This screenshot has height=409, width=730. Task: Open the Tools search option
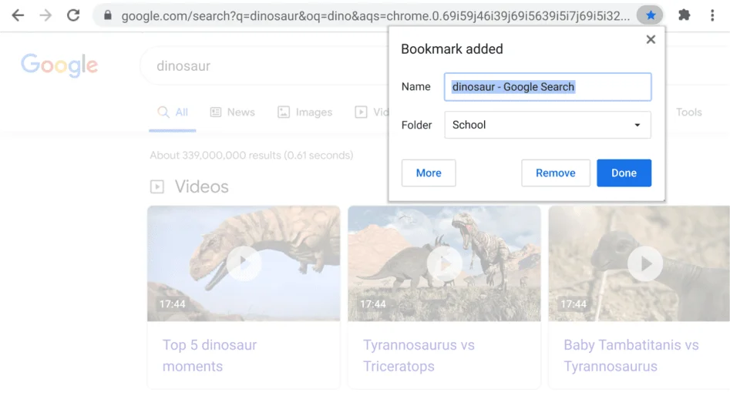point(688,112)
